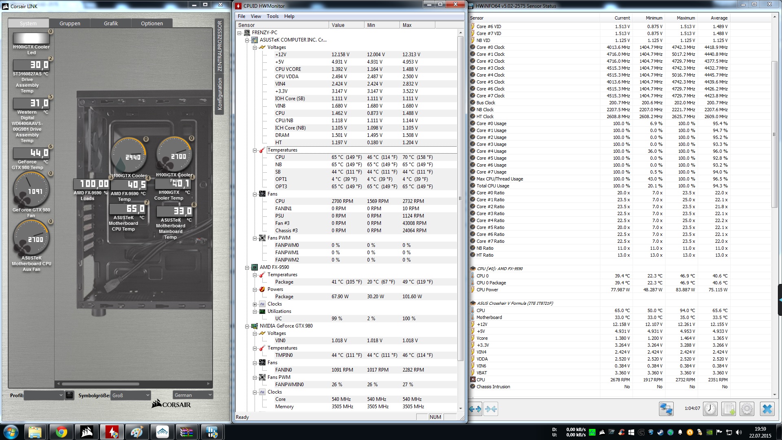Click the H100iGTX Cooler Fan gauge showing 2700
This screenshot has height=440, width=782.
click(174, 154)
